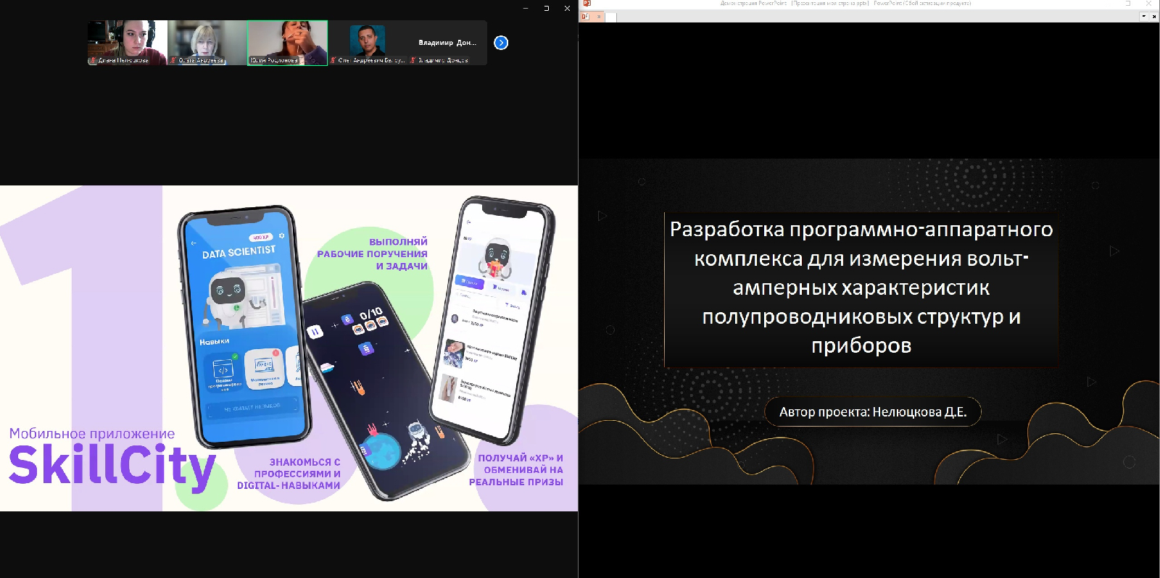
Task: Minimize the Zoom meeting window
Action: [x=526, y=9]
